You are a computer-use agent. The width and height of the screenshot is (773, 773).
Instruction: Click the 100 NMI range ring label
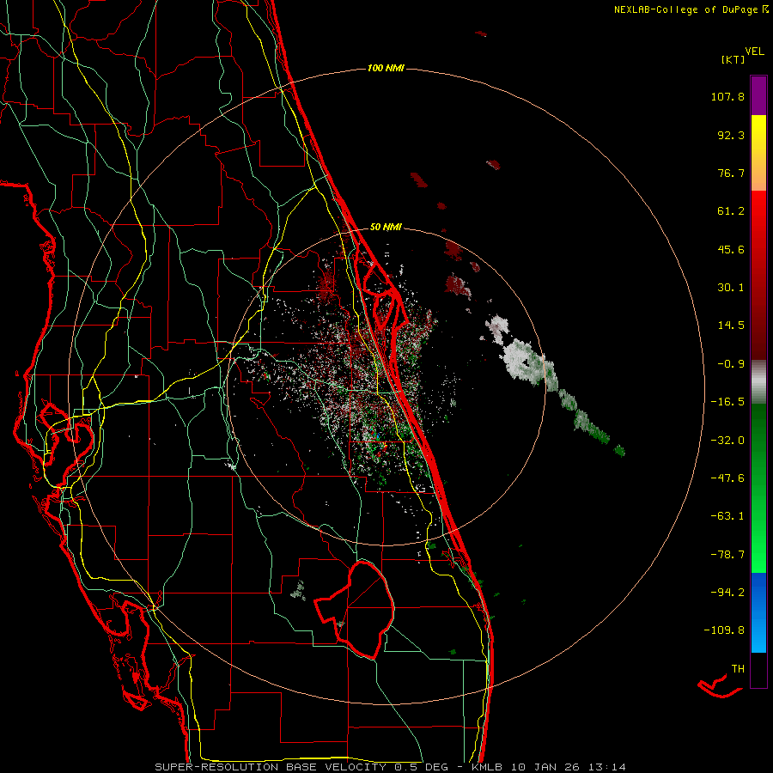pyautogui.click(x=386, y=68)
